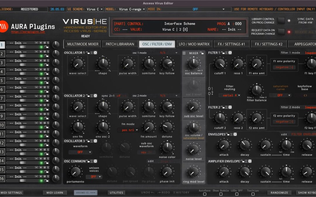Click the lock icon on part 5

(46, 82)
